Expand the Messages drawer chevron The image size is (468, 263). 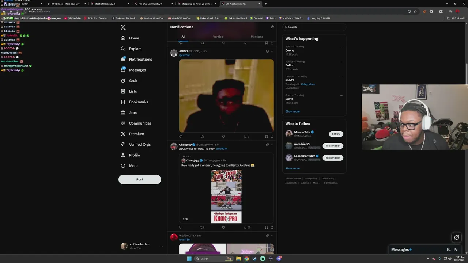(x=455, y=250)
